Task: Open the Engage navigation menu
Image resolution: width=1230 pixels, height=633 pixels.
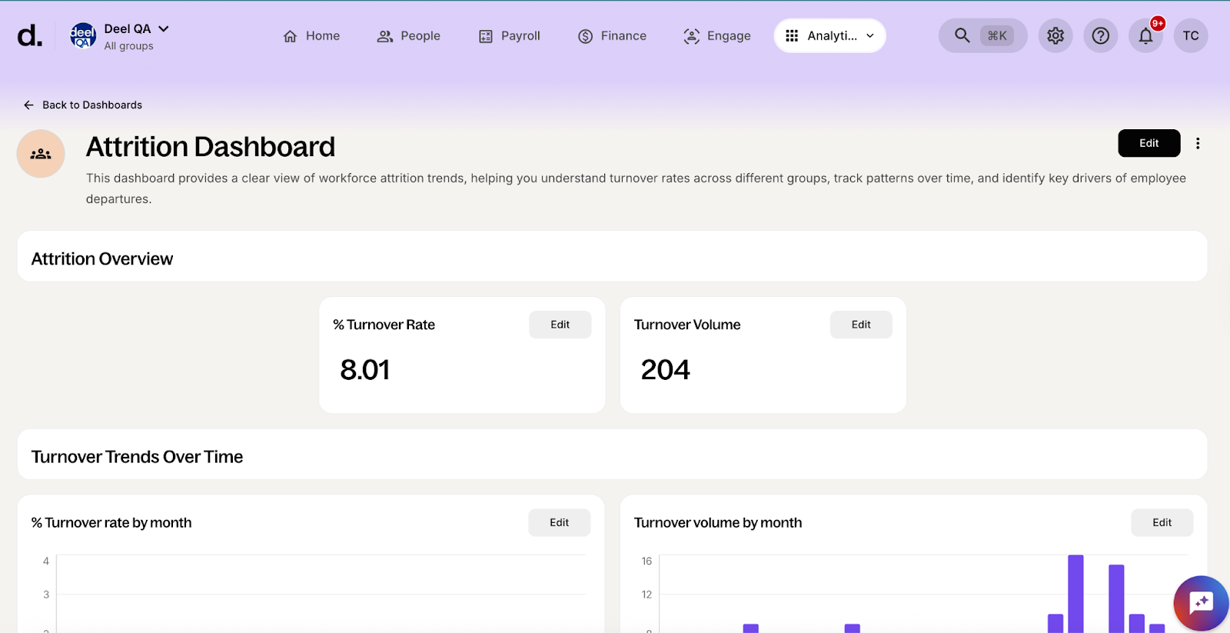Action: [716, 36]
